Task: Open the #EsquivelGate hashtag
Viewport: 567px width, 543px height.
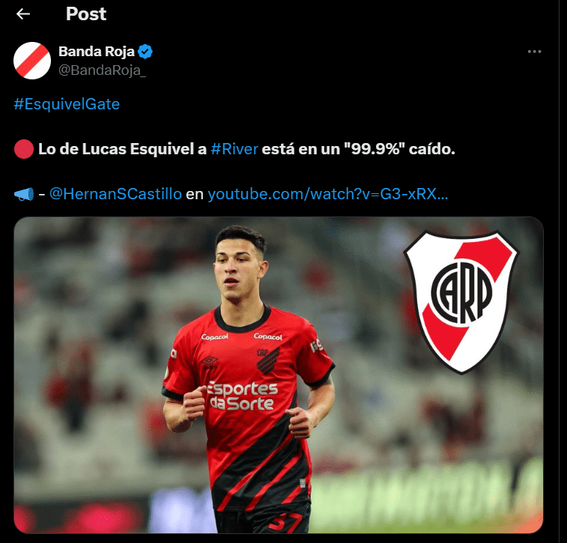Action: [x=67, y=104]
